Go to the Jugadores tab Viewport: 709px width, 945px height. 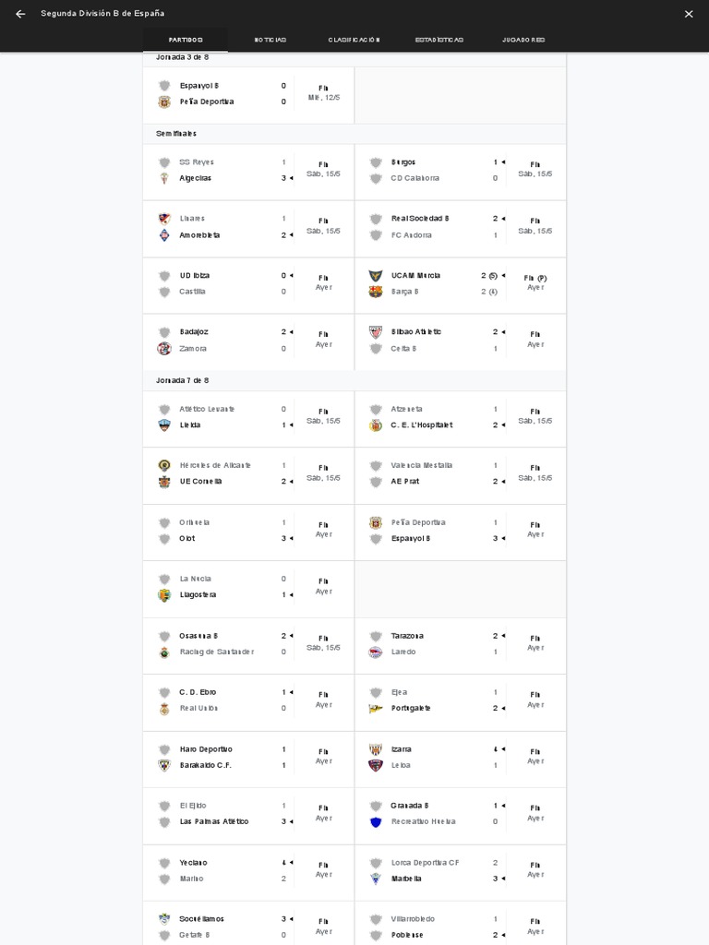523,40
